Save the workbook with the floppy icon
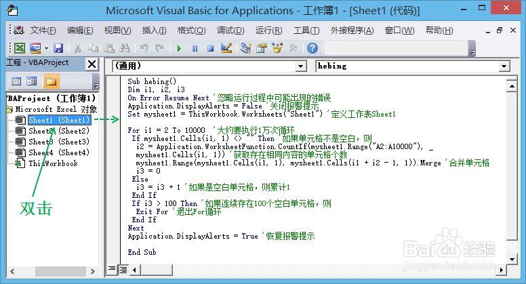526x284 pixels. [x=58, y=48]
